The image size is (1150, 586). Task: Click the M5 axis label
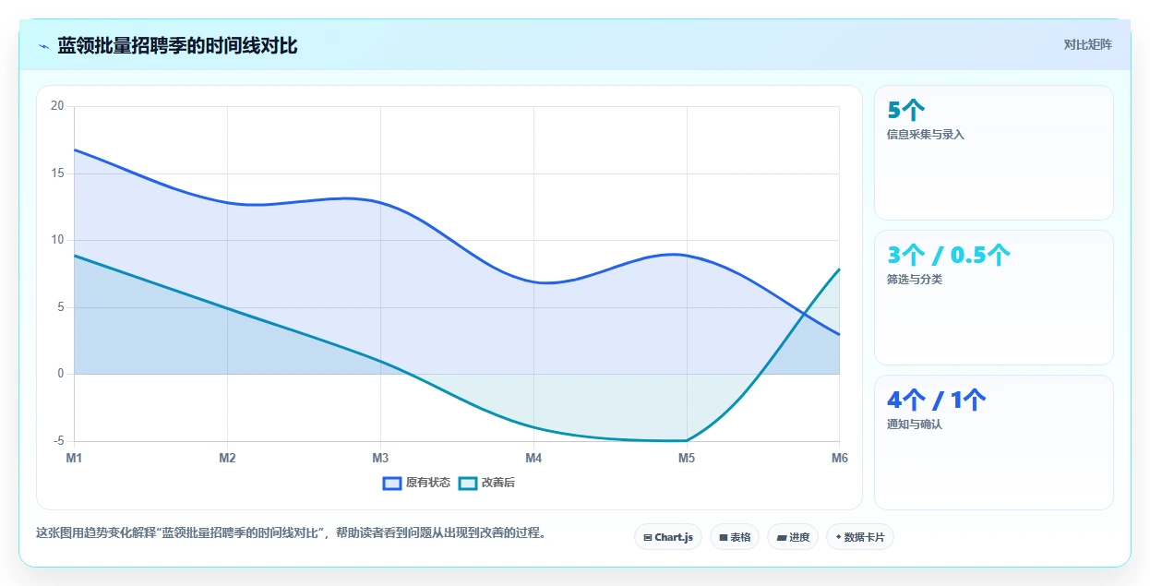point(687,458)
